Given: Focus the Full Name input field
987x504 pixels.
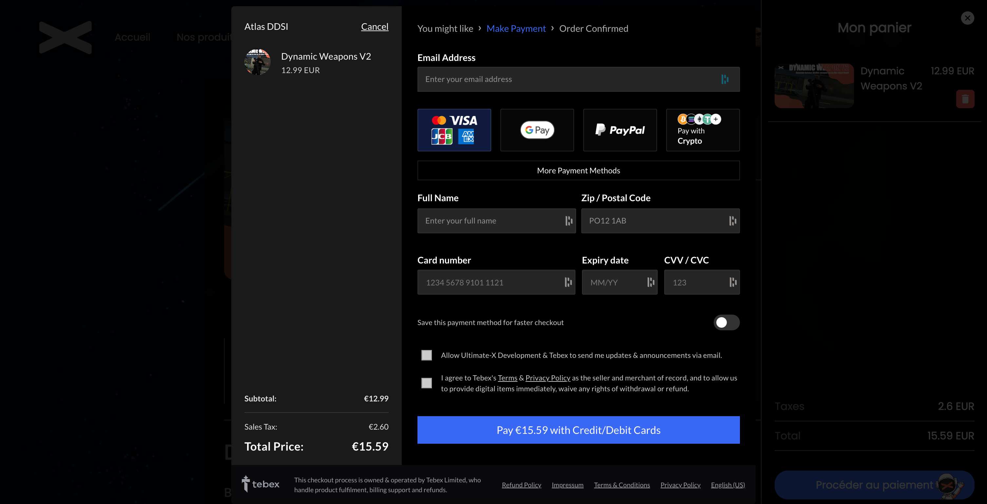Looking at the screenshot, I should point(496,221).
